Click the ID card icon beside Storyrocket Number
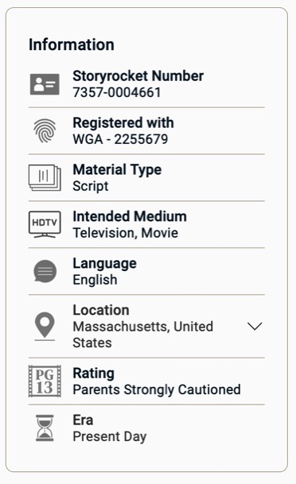Image resolution: width=296 pixels, height=484 pixels. (x=45, y=84)
